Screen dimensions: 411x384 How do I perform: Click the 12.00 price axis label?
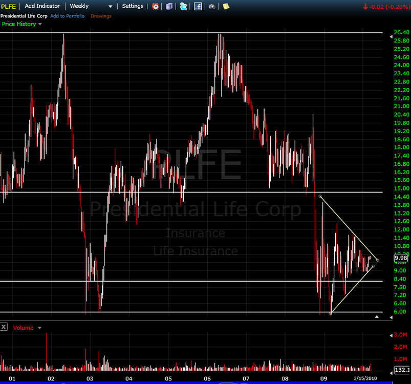pos(402,229)
